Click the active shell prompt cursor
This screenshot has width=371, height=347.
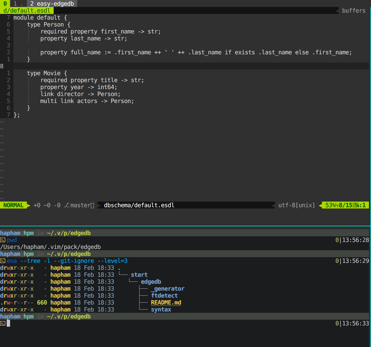pos(8,323)
